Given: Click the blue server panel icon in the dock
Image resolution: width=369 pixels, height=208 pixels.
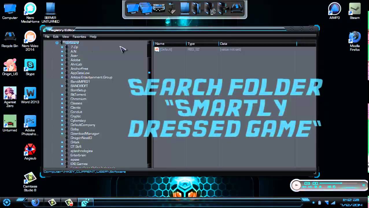Looking at the screenshot, I should [x=184, y=8].
